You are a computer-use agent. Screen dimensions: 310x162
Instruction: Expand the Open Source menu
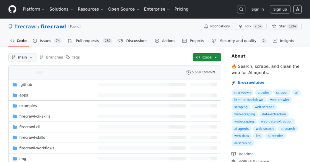tap(124, 9)
